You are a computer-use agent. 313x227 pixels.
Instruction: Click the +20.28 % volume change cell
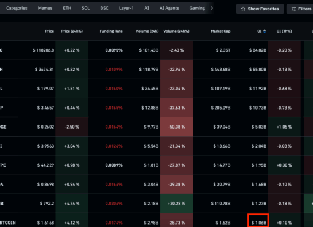point(176,204)
